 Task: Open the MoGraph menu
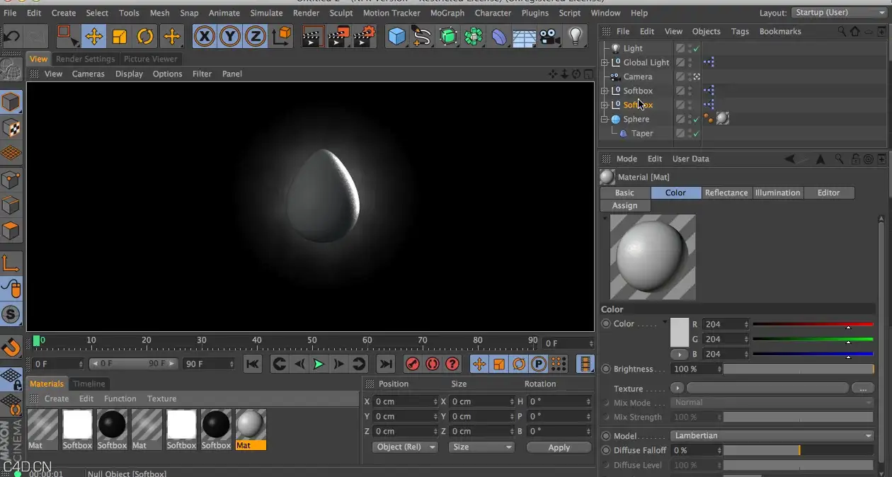(x=447, y=13)
